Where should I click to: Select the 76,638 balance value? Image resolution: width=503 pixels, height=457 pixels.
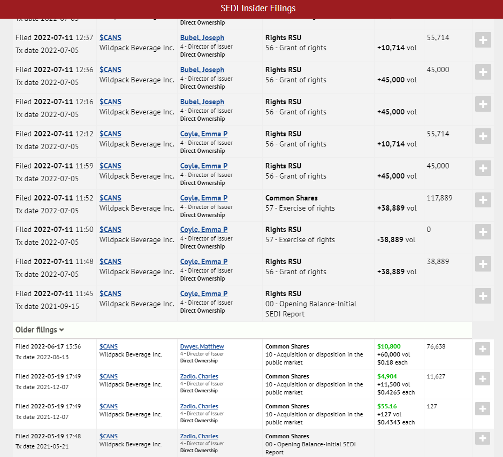point(436,346)
